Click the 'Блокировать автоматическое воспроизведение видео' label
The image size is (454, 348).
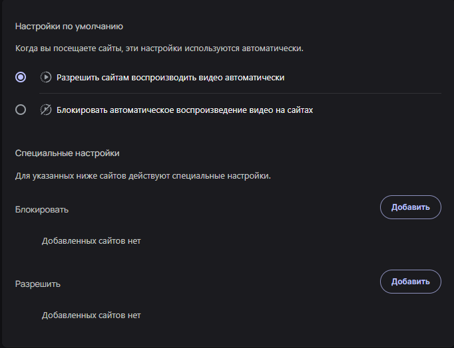184,110
